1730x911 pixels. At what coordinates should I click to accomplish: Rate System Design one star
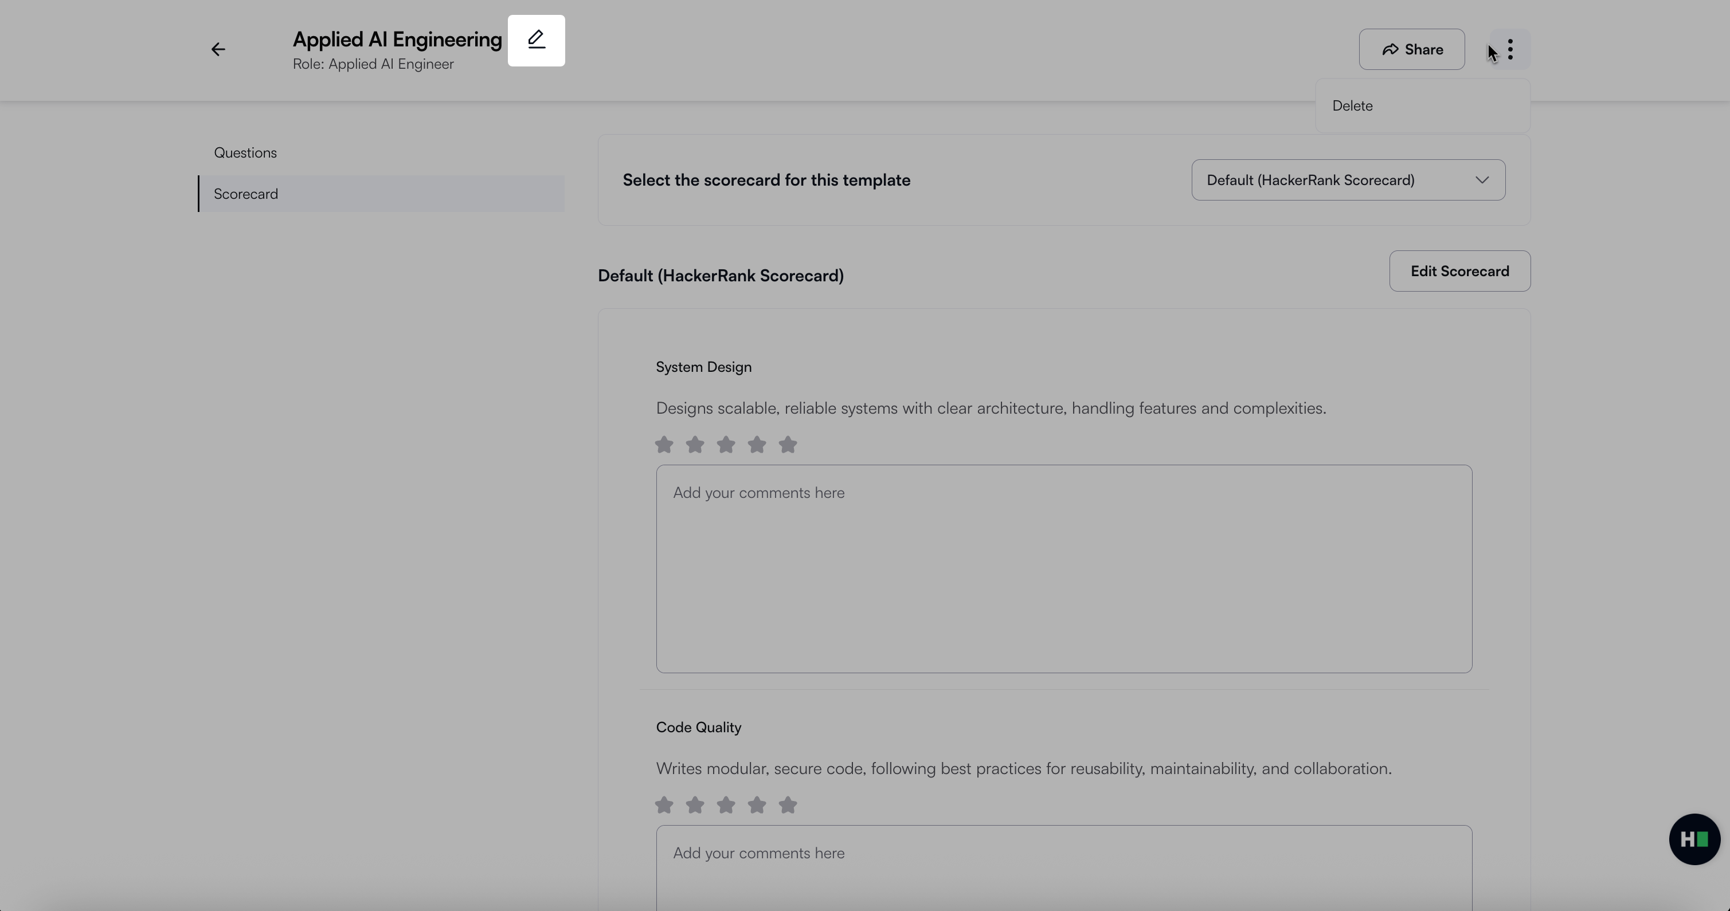point(664,445)
